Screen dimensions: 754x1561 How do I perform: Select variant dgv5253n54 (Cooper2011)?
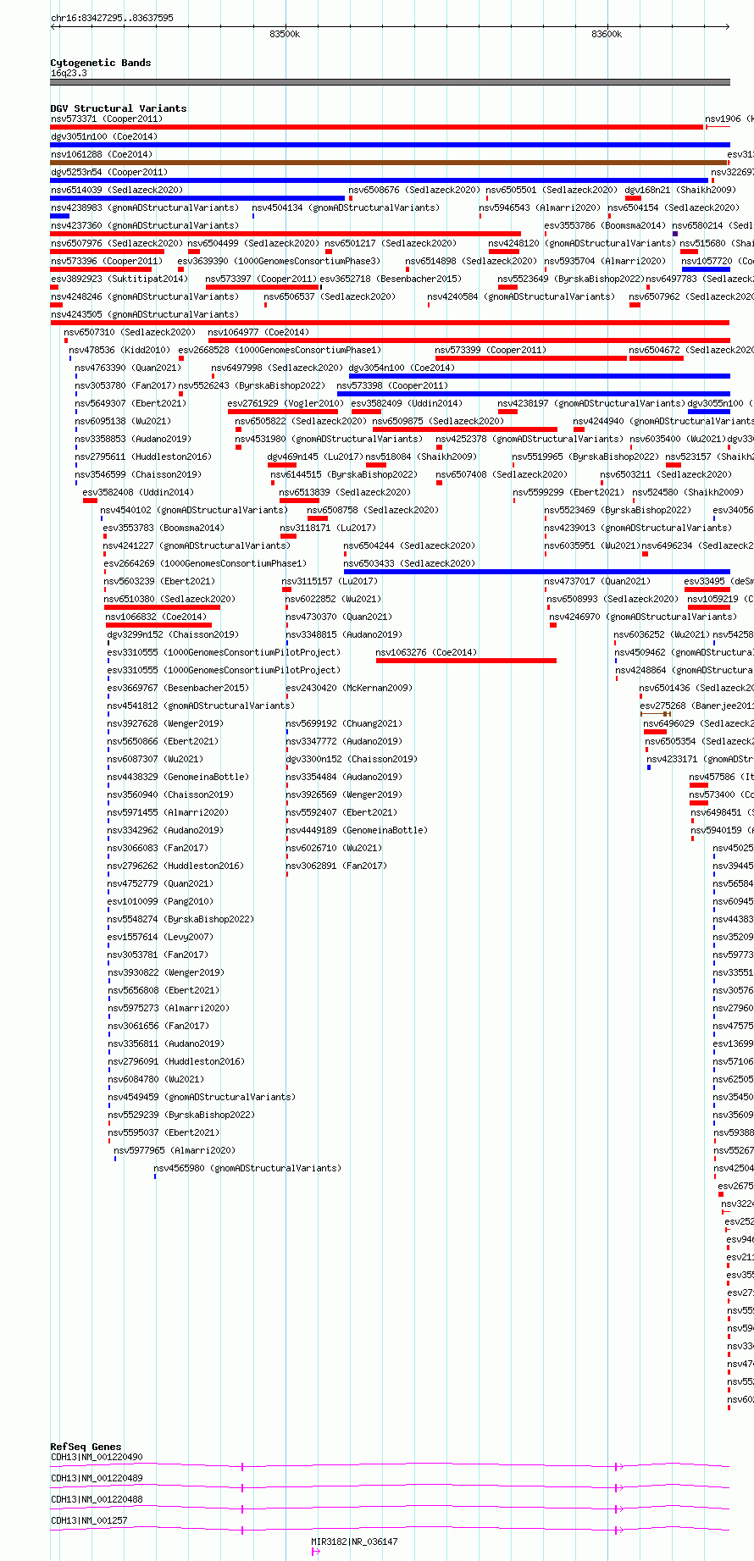pyautogui.click(x=109, y=172)
